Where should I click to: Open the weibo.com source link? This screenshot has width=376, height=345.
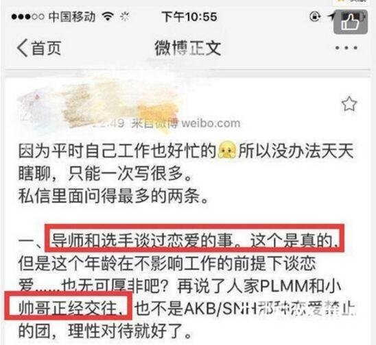click(211, 123)
